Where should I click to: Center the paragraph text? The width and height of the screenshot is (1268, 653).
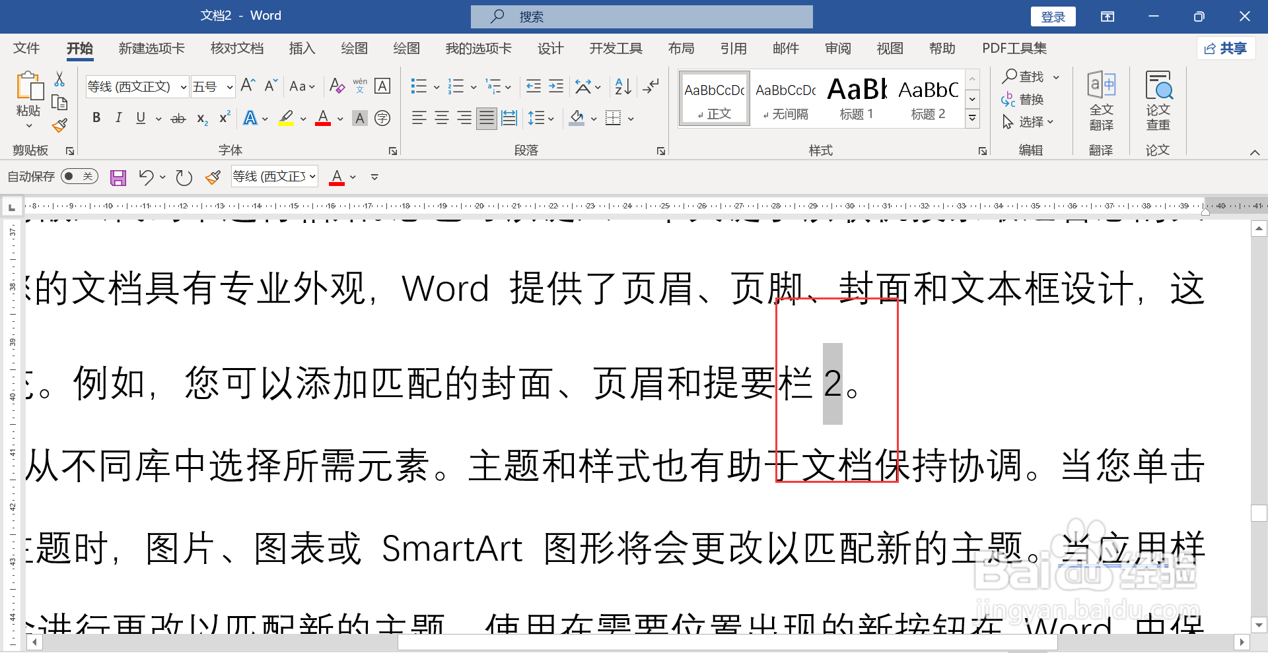pos(442,118)
